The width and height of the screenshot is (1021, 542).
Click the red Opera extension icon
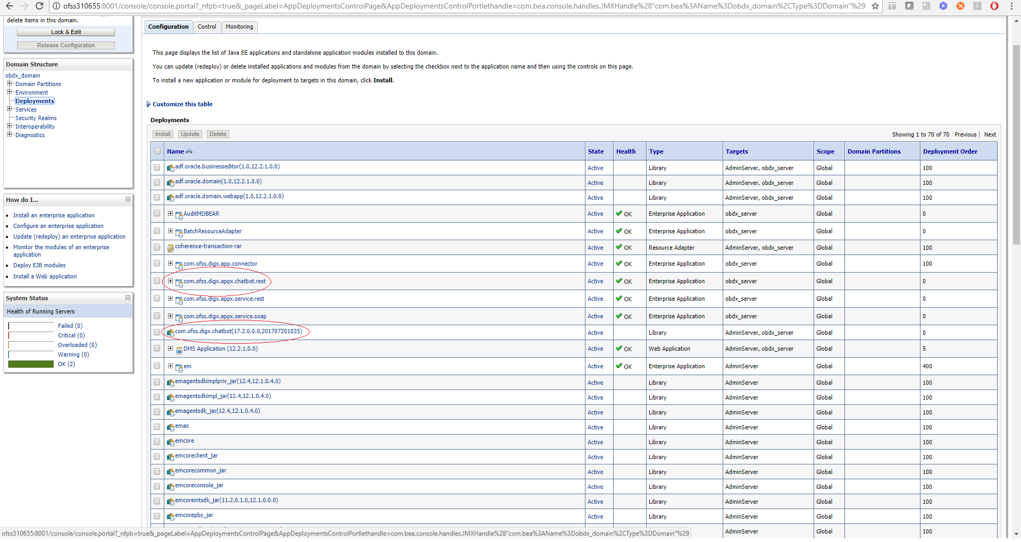click(994, 6)
